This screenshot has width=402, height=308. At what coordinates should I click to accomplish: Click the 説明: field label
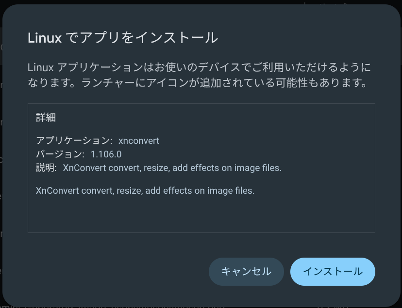point(47,168)
